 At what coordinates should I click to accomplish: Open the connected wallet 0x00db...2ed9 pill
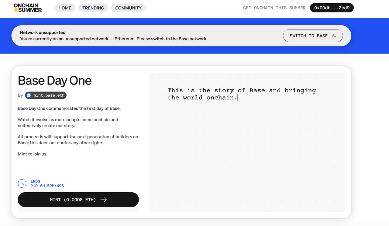[x=332, y=8]
